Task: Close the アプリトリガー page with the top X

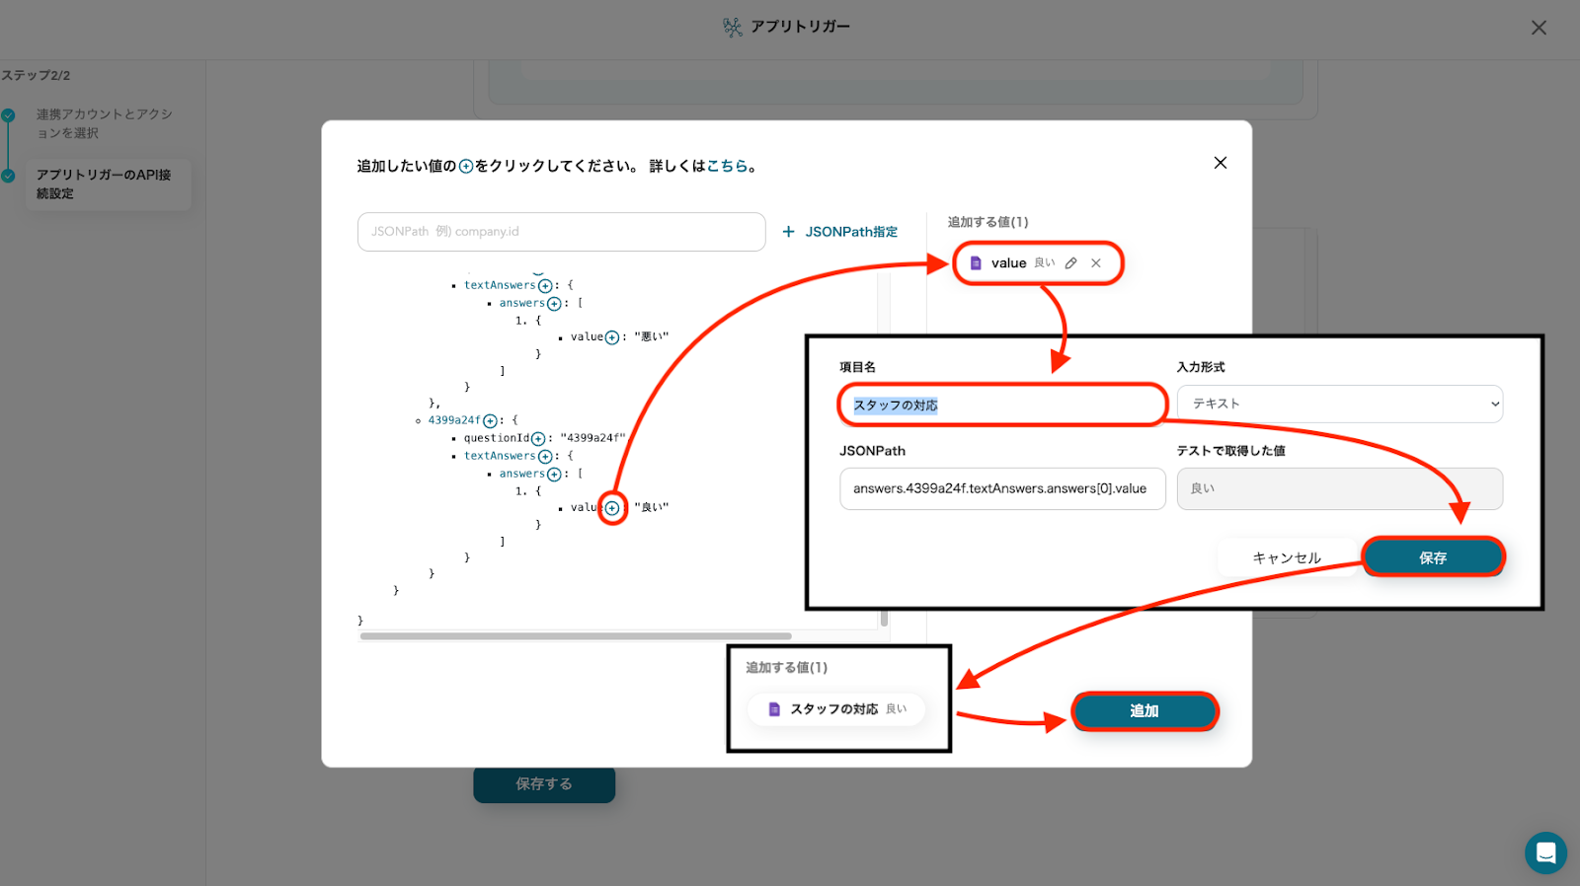Action: click(x=1539, y=28)
